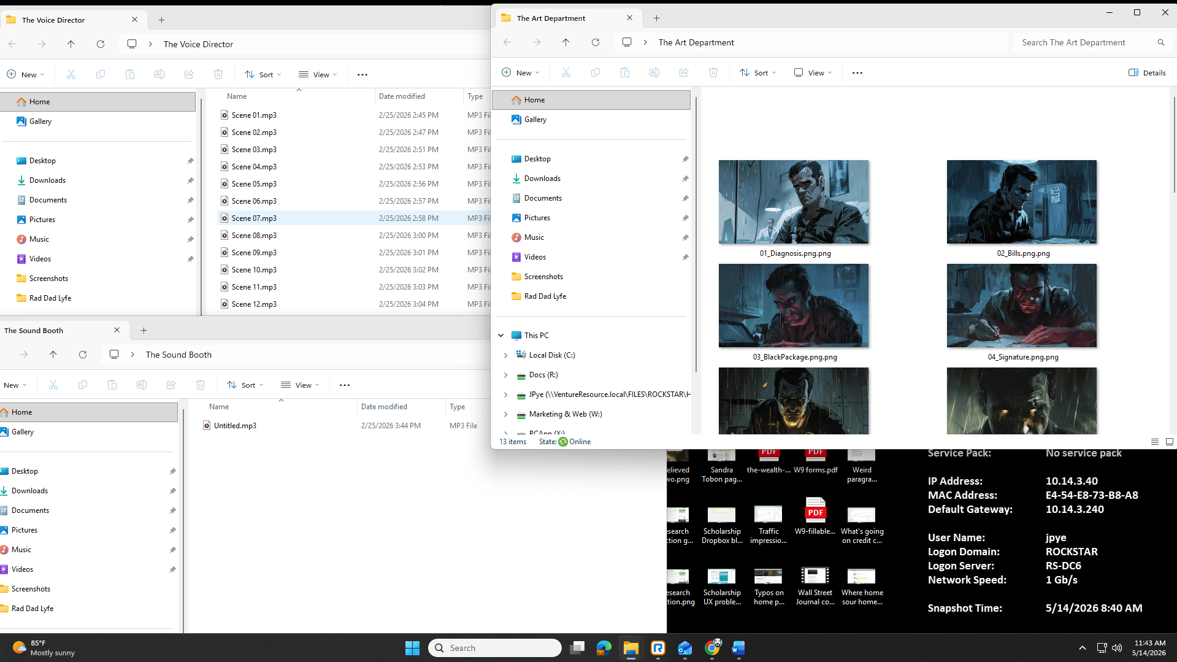This screenshot has height=662, width=1177.
Task: Add a new tab in The Voice Director
Action: pos(161,20)
